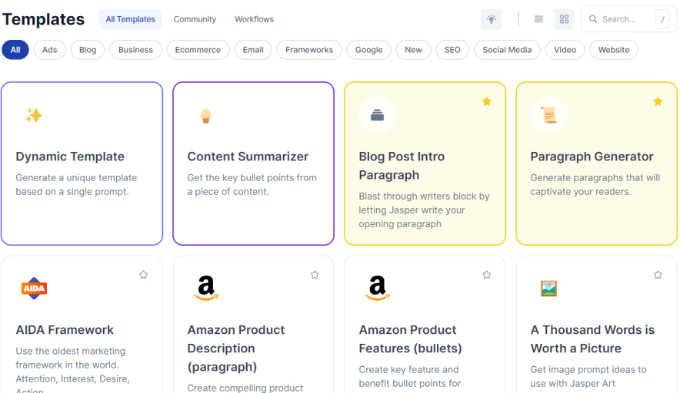Click the AIDA Framework logo icon
680x393 pixels.
click(x=34, y=289)
